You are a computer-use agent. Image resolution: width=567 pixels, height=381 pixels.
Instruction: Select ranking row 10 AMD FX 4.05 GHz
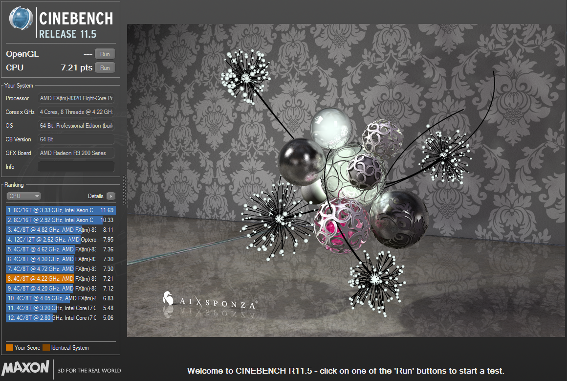[x=61, y=298]
